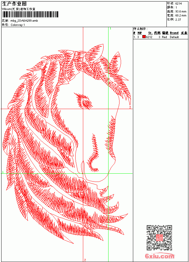Click the red thread color swatch

pyautogui.click(x=144, y=37)
